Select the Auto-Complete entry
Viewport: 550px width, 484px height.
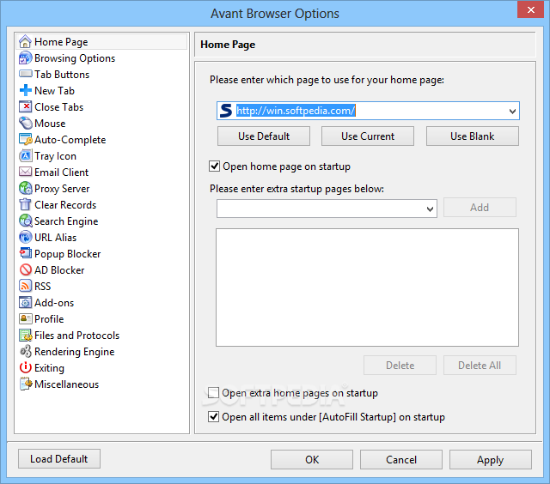70,140
